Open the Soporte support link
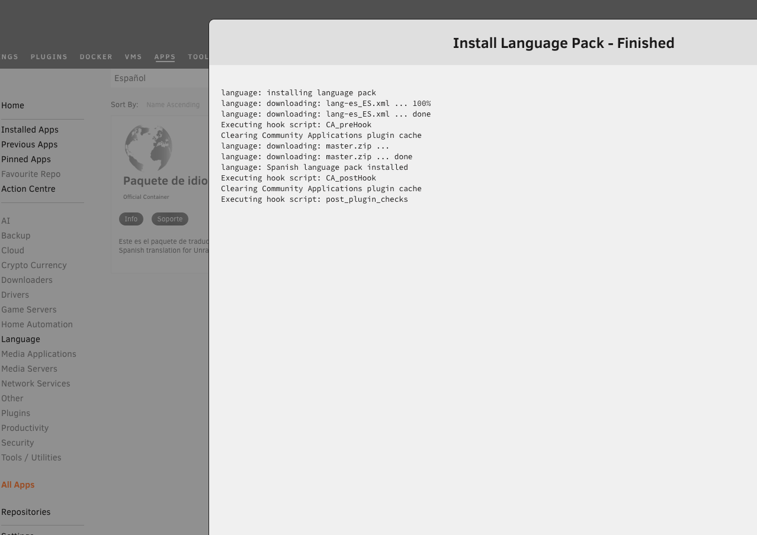The image size is (757, 535). click(169, 218)
